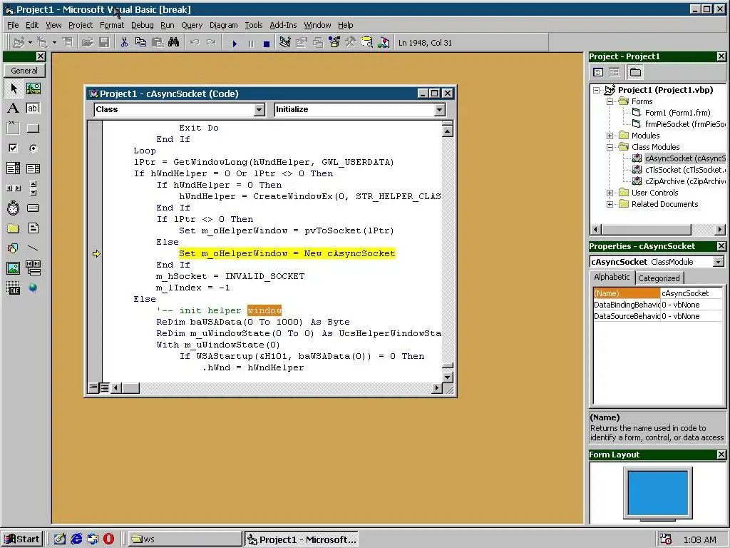Click View Object in Project panel
Image resolution: width=730 pixels, height=548 pixels.
(x=614, y=72)
